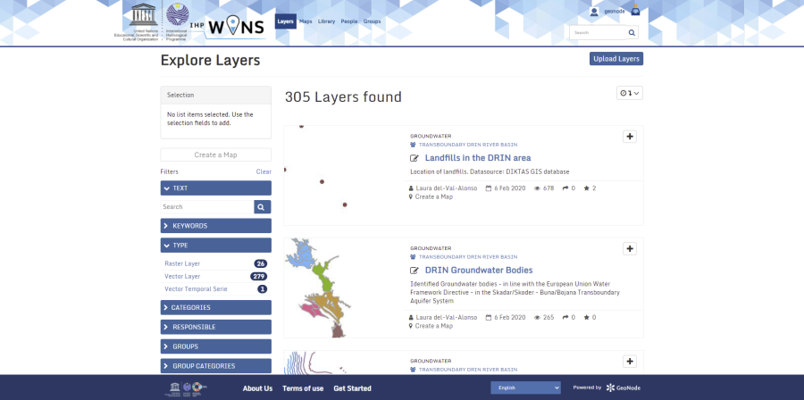Click the IHP WINS logo
Screen dimensions: 804x400
228,27
